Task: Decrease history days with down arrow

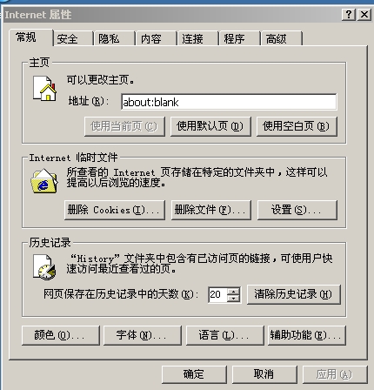Action: click(x=233, y=299)
